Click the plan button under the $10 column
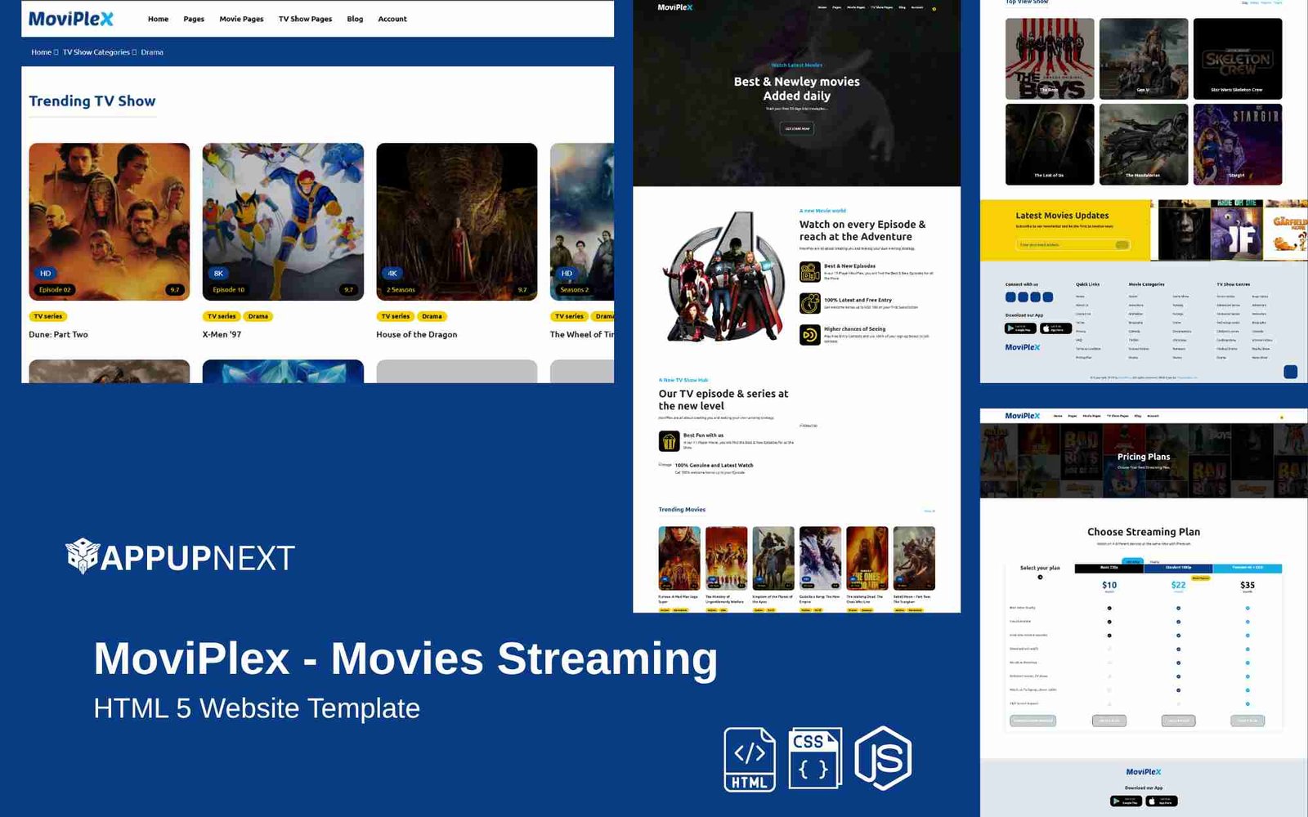 point(1109,721)
